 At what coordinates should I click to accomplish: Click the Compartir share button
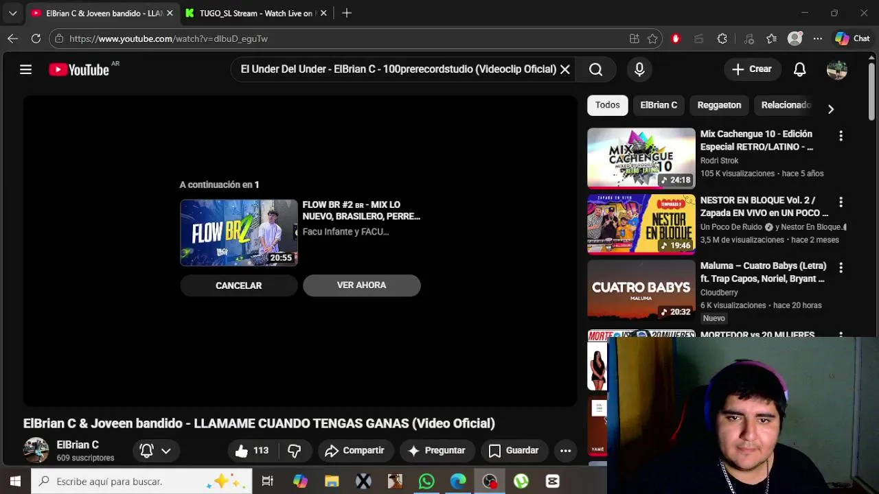click(354, 451)
